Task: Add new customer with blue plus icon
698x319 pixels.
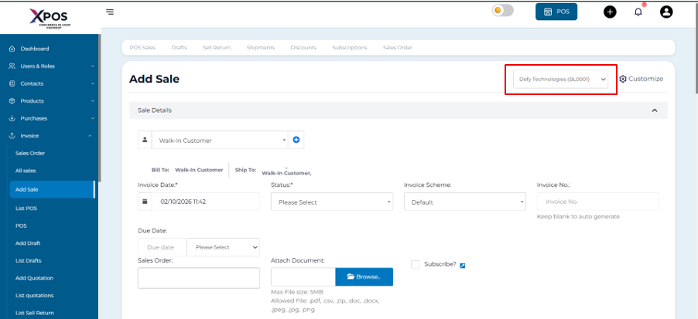Action: coord(296,140)
